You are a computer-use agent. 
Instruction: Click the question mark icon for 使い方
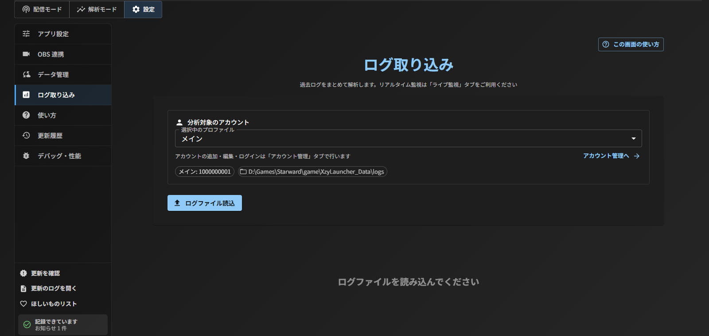(x=26, y=115)
